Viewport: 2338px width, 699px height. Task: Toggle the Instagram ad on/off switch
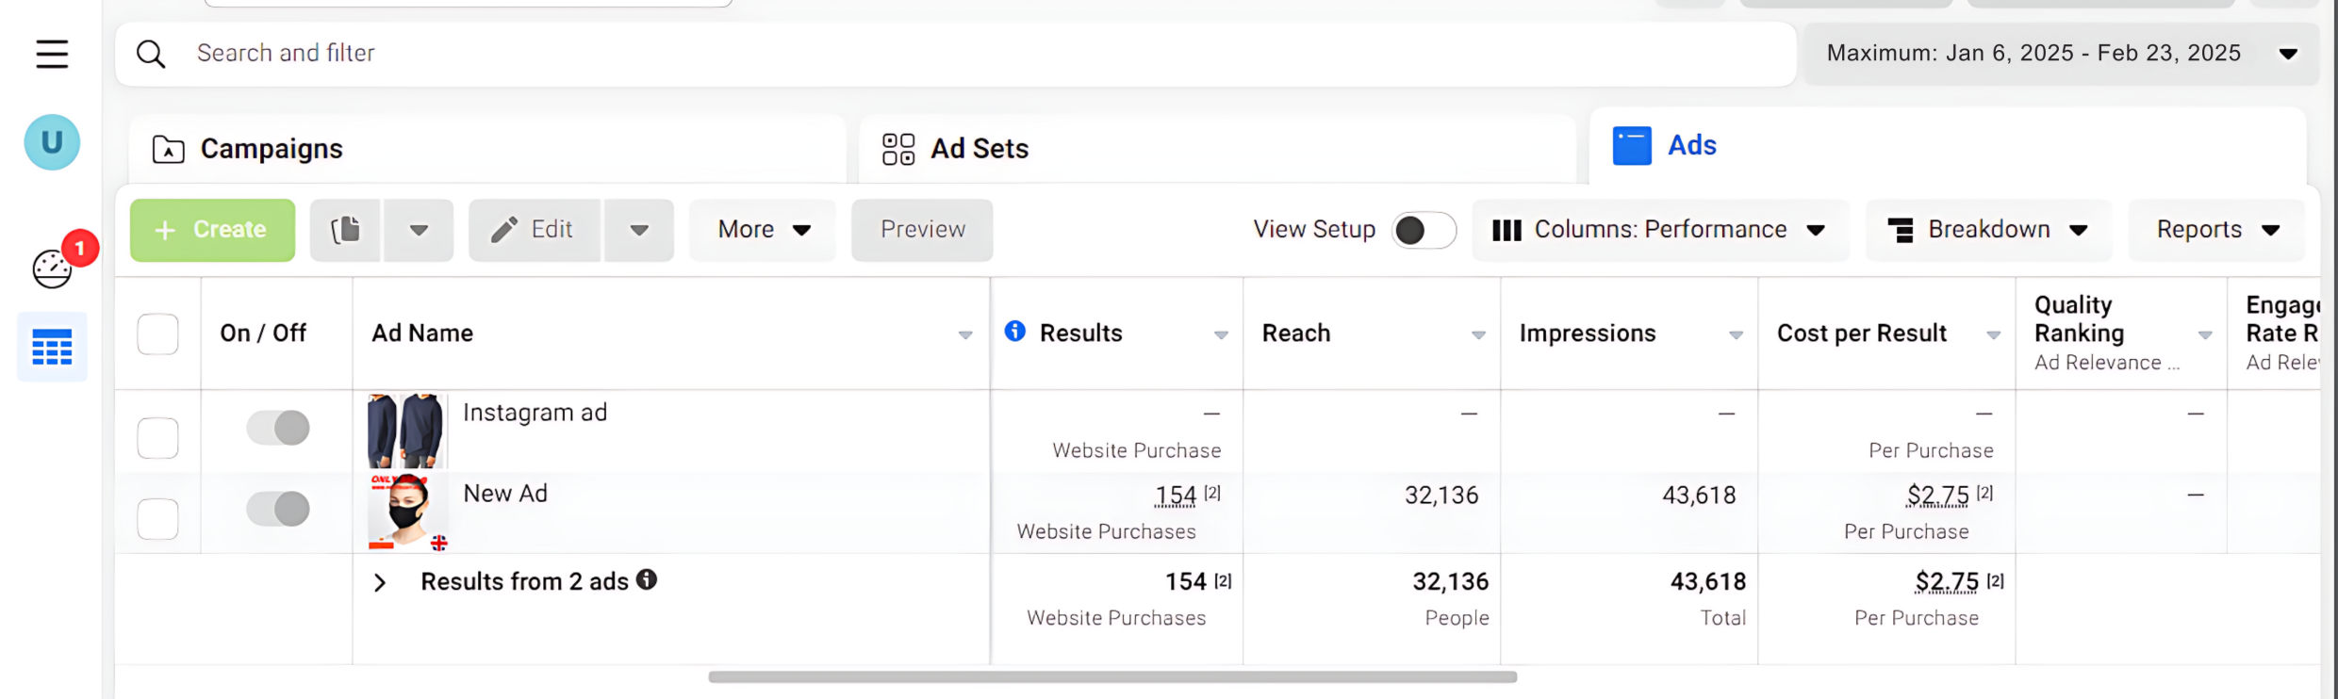pyautogui.click(x=278, y=428)
